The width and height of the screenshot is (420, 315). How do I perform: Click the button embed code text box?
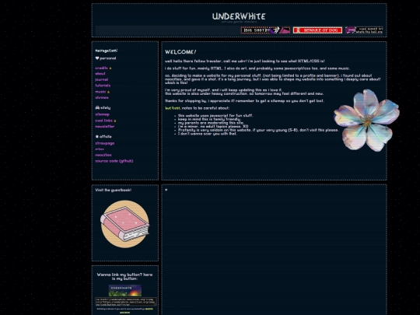126,302
